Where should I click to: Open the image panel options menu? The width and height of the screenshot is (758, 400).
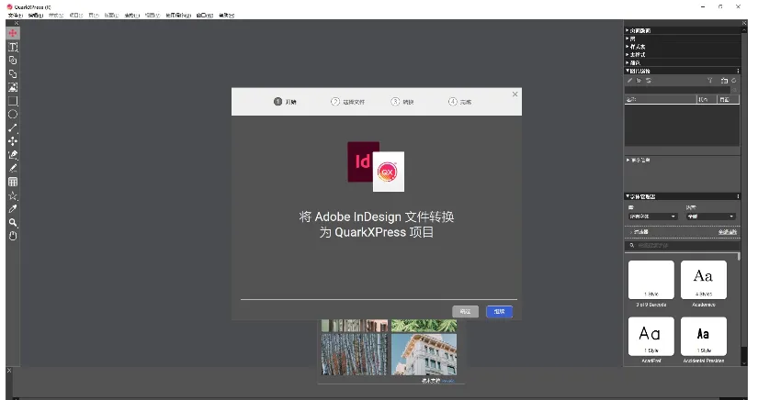738,71
